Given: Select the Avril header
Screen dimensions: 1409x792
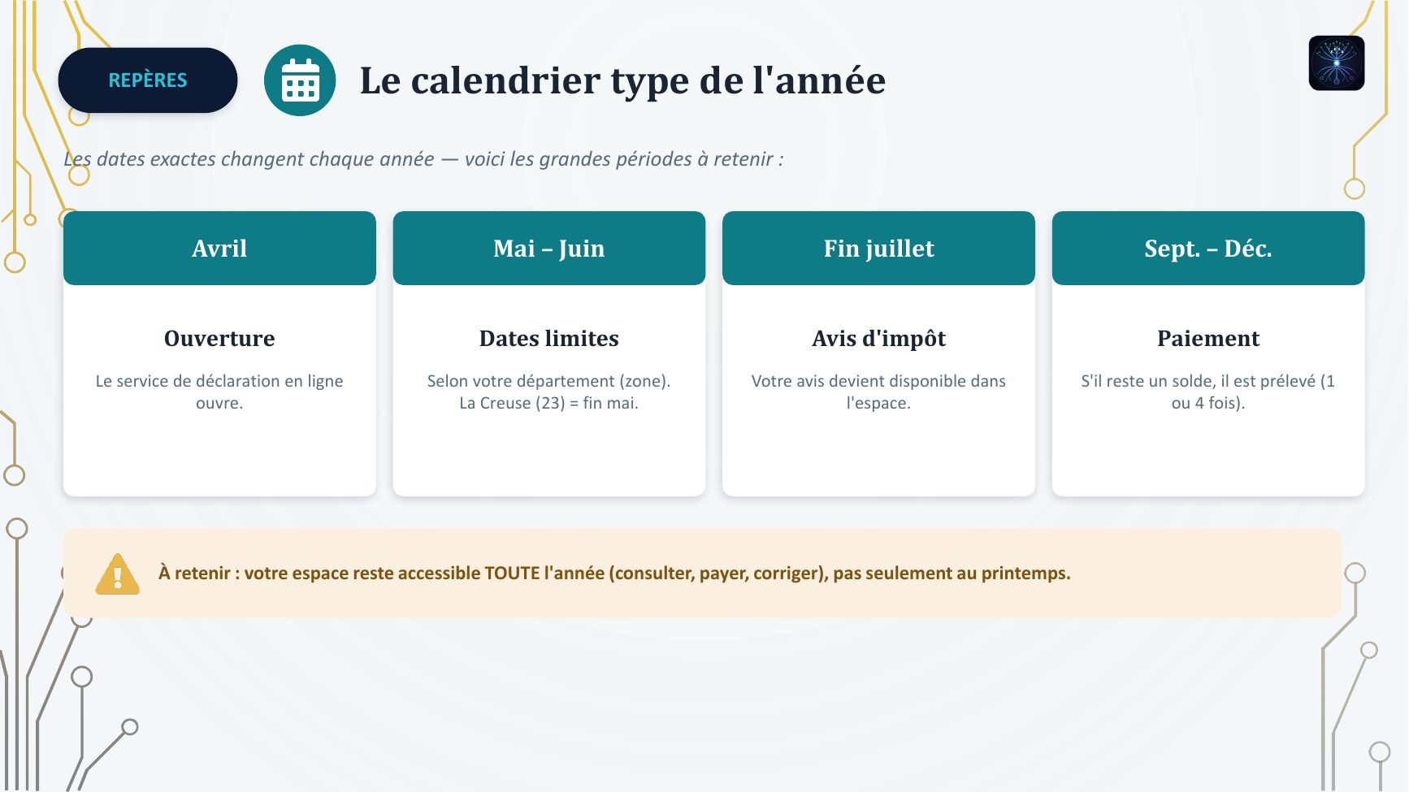Looking at the screenshot, I should [219, 249].
